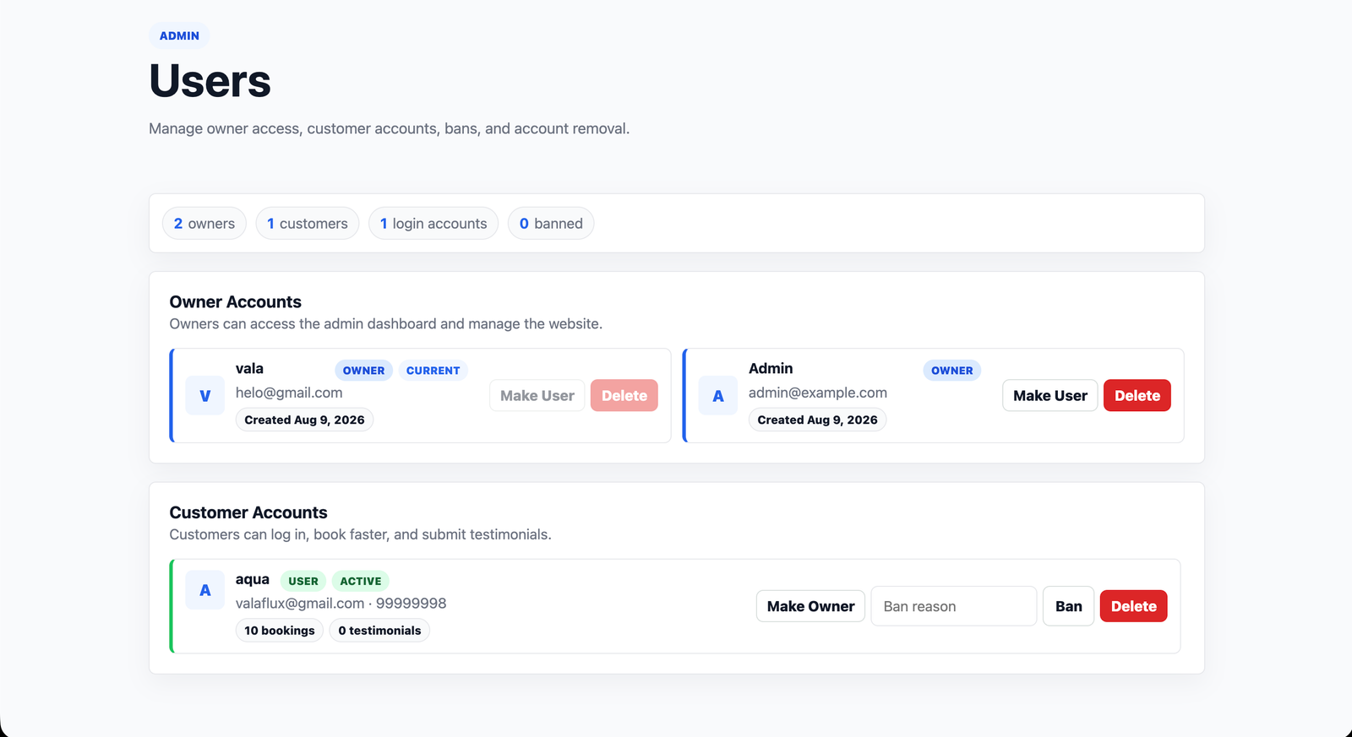Click the ACTIVE badge next to aqua
Screen dimensions: 1352x737
[361, 581]
